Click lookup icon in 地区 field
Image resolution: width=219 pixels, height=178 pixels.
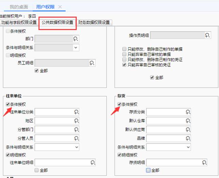pyautogui.click(x=76, y=121)
